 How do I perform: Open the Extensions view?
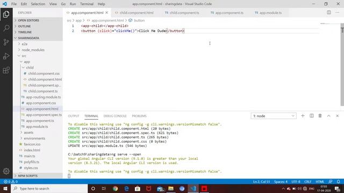coord(6,70)
